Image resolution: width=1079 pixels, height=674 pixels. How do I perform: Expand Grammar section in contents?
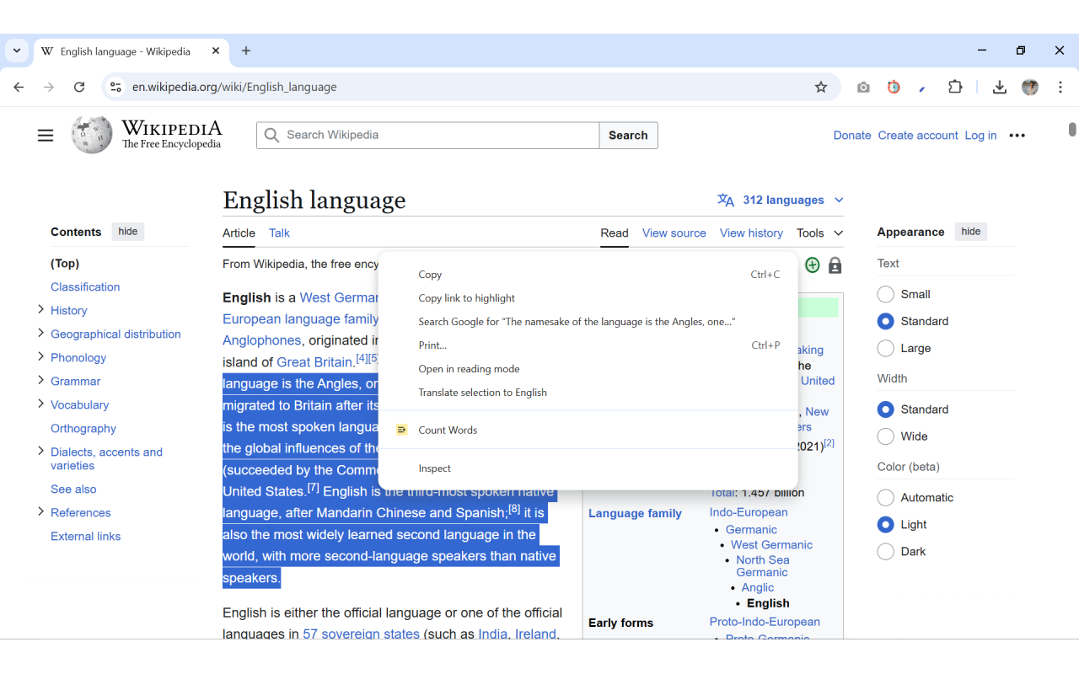pos(40,380)
